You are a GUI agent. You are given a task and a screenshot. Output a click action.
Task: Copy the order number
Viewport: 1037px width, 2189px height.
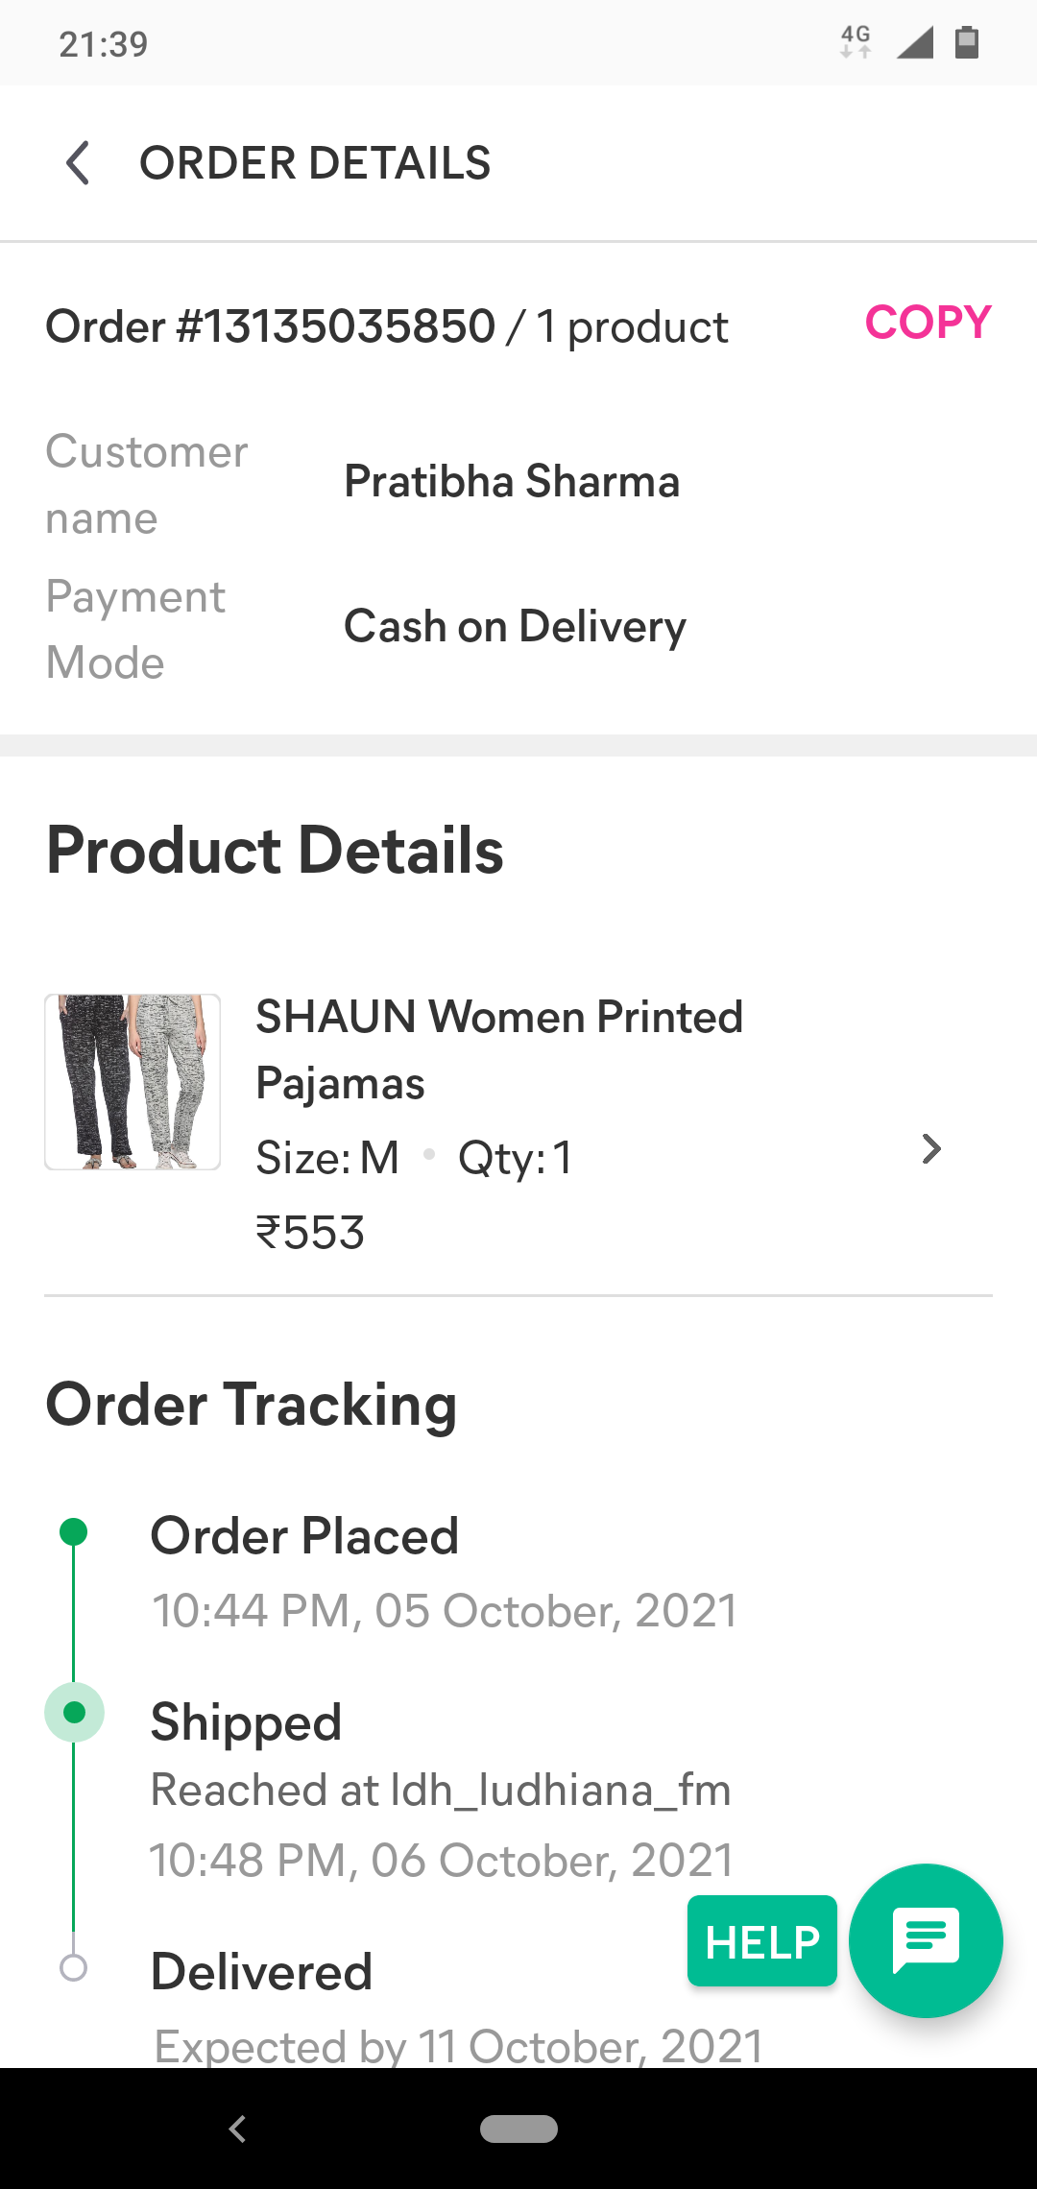[x=928, y=323]
